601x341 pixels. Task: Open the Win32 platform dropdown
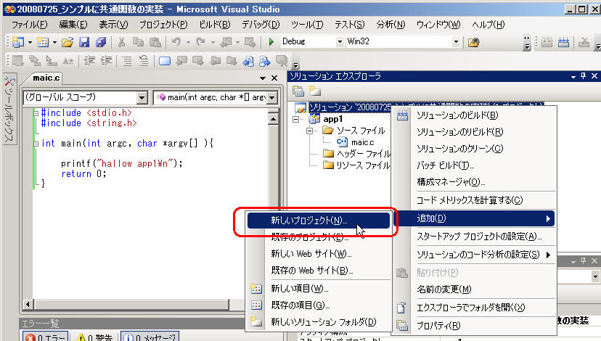tap(456, 42)
